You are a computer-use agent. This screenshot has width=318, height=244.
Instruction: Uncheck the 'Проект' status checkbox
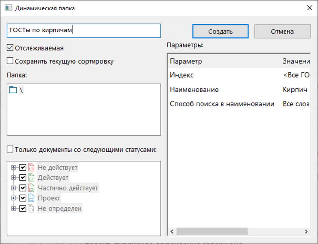(x=23, y=198)
